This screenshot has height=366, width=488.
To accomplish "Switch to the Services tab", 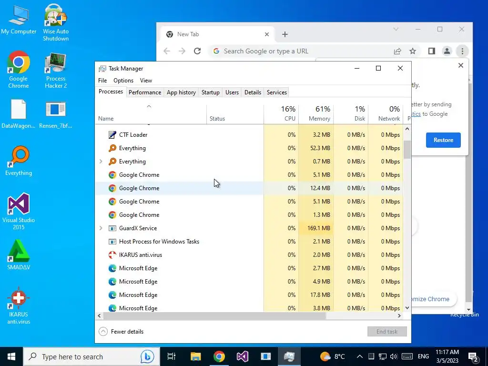I will [277, 92].
